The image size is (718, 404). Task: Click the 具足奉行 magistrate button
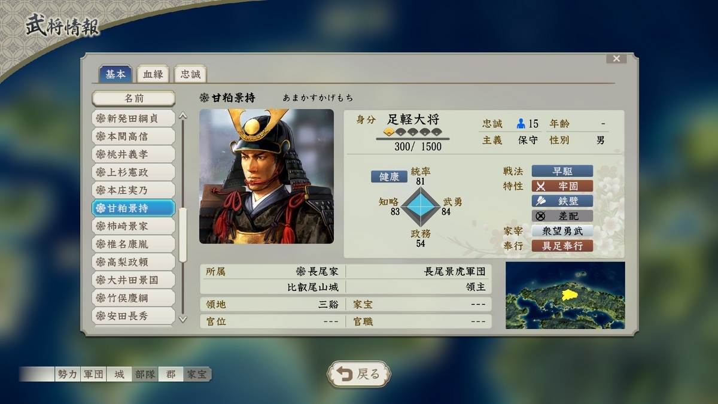click(562, 246)
